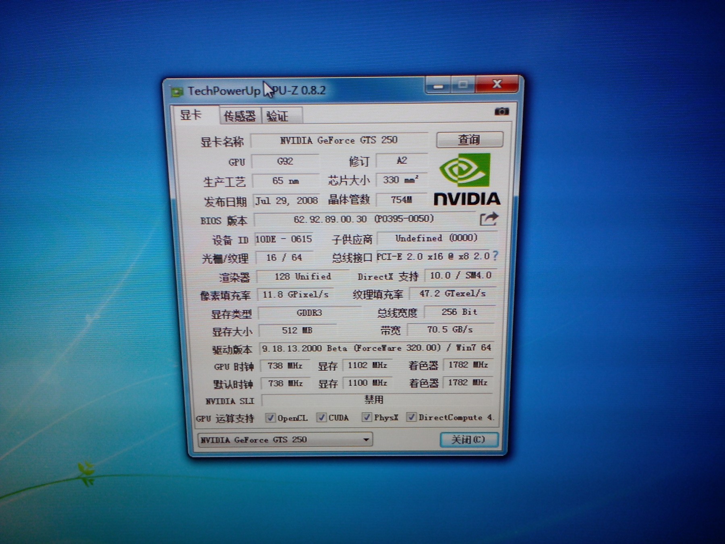Toggle the PhysX checkbox
The width and height of the screenshot is (725, 544).
pyautogui.click(x=367, y=417)
